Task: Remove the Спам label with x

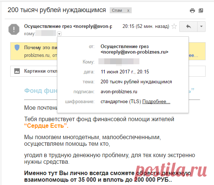Action: (128, 10)
